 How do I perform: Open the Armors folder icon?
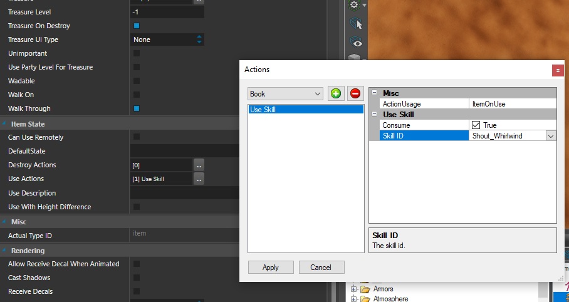click(x=365, y=289)
